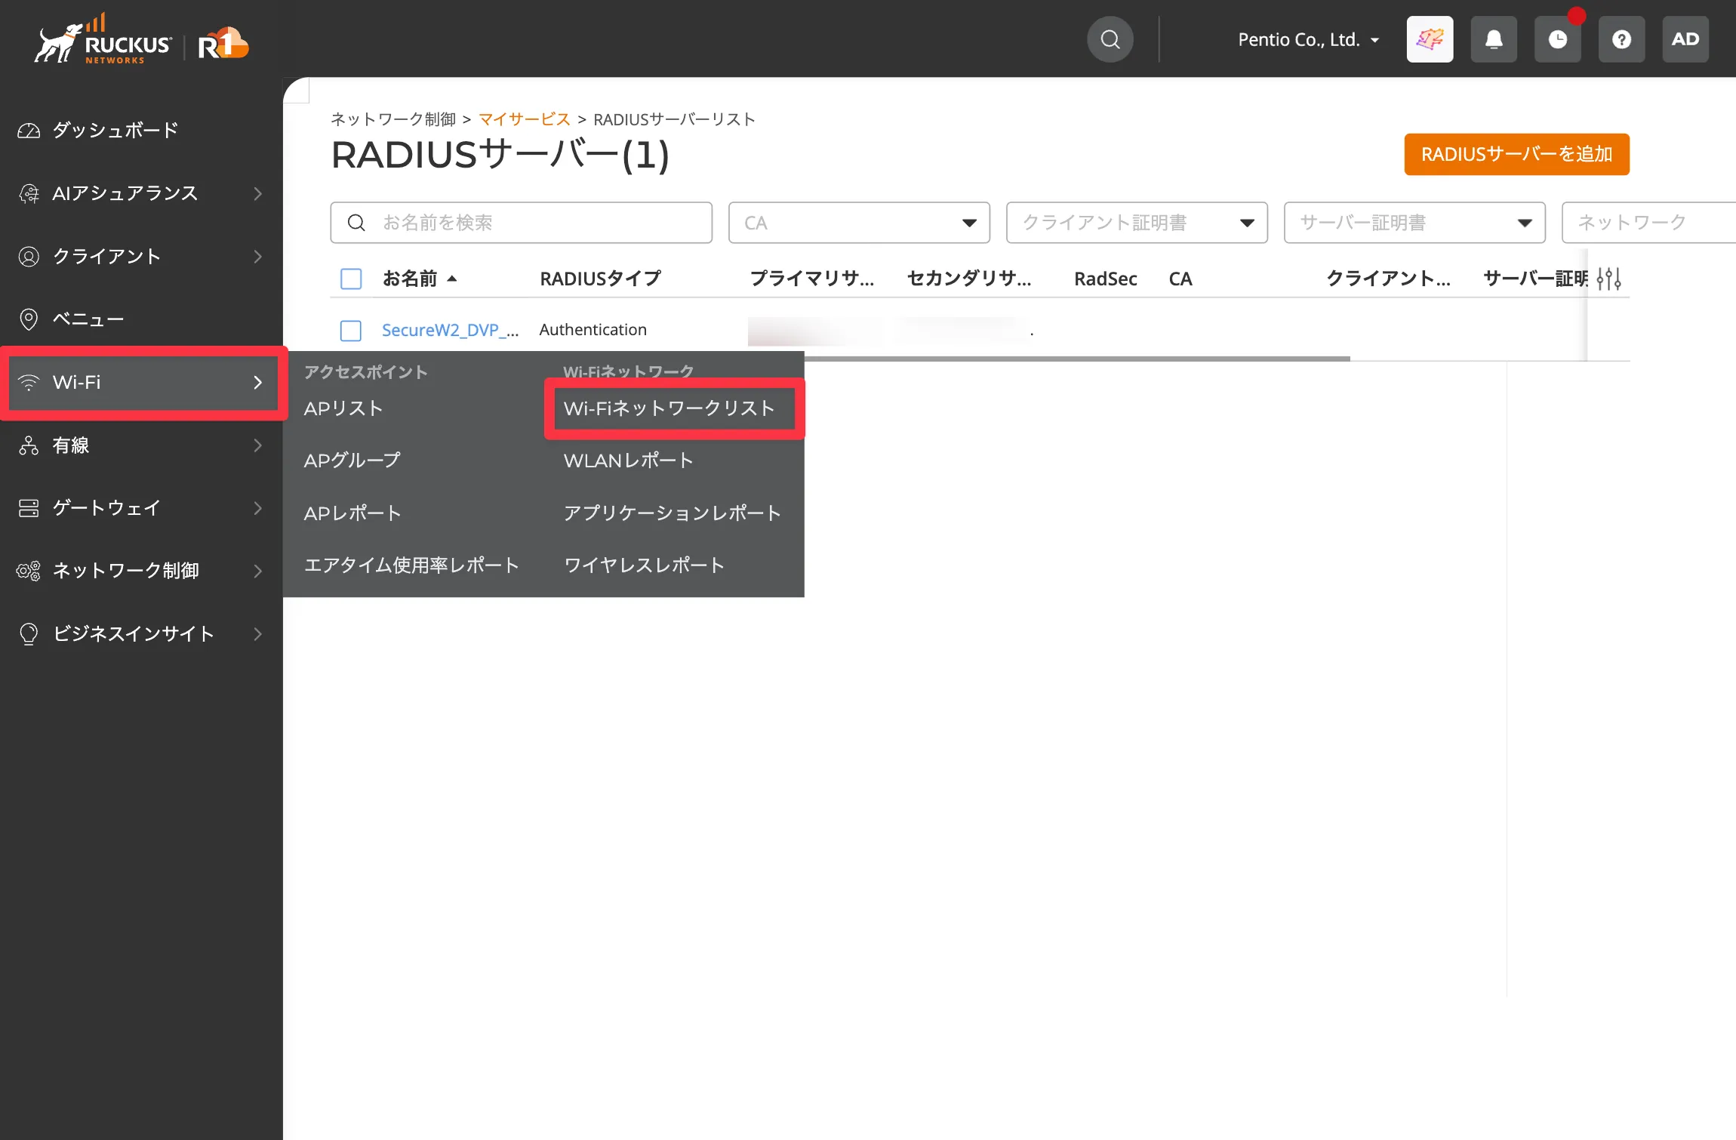Screen dimensions: 1736x1140
Task: Click the ベニュー location pin icon
Action: [29, 319]
